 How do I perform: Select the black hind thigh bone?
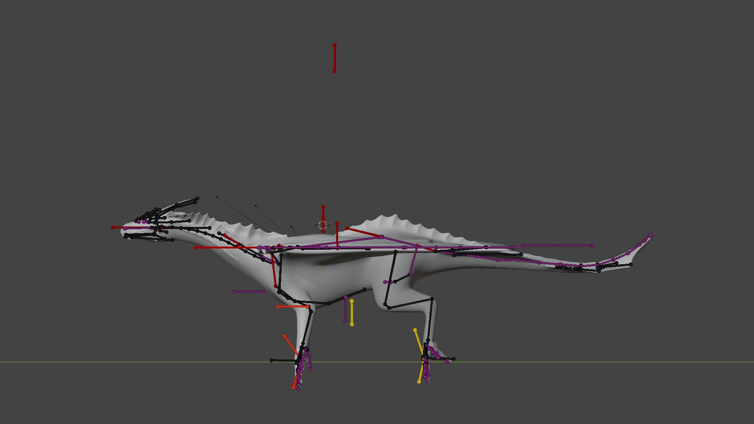point(390,278)
